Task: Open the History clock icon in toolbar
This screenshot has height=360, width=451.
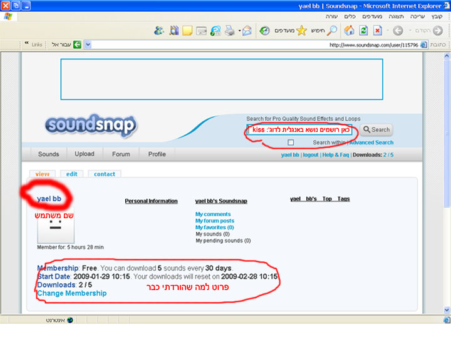Action: (264, 31)
